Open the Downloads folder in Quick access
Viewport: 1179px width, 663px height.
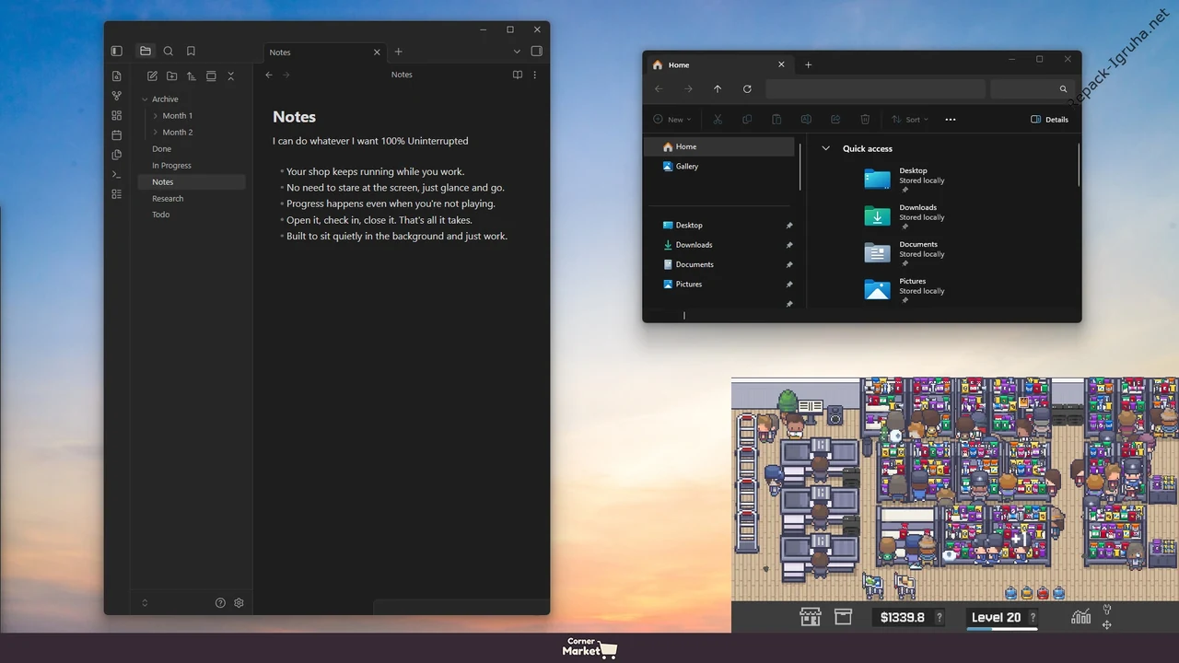coord(905,215)
